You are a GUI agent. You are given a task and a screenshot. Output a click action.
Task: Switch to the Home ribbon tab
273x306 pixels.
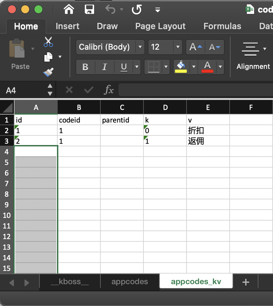tap(26, 26)
